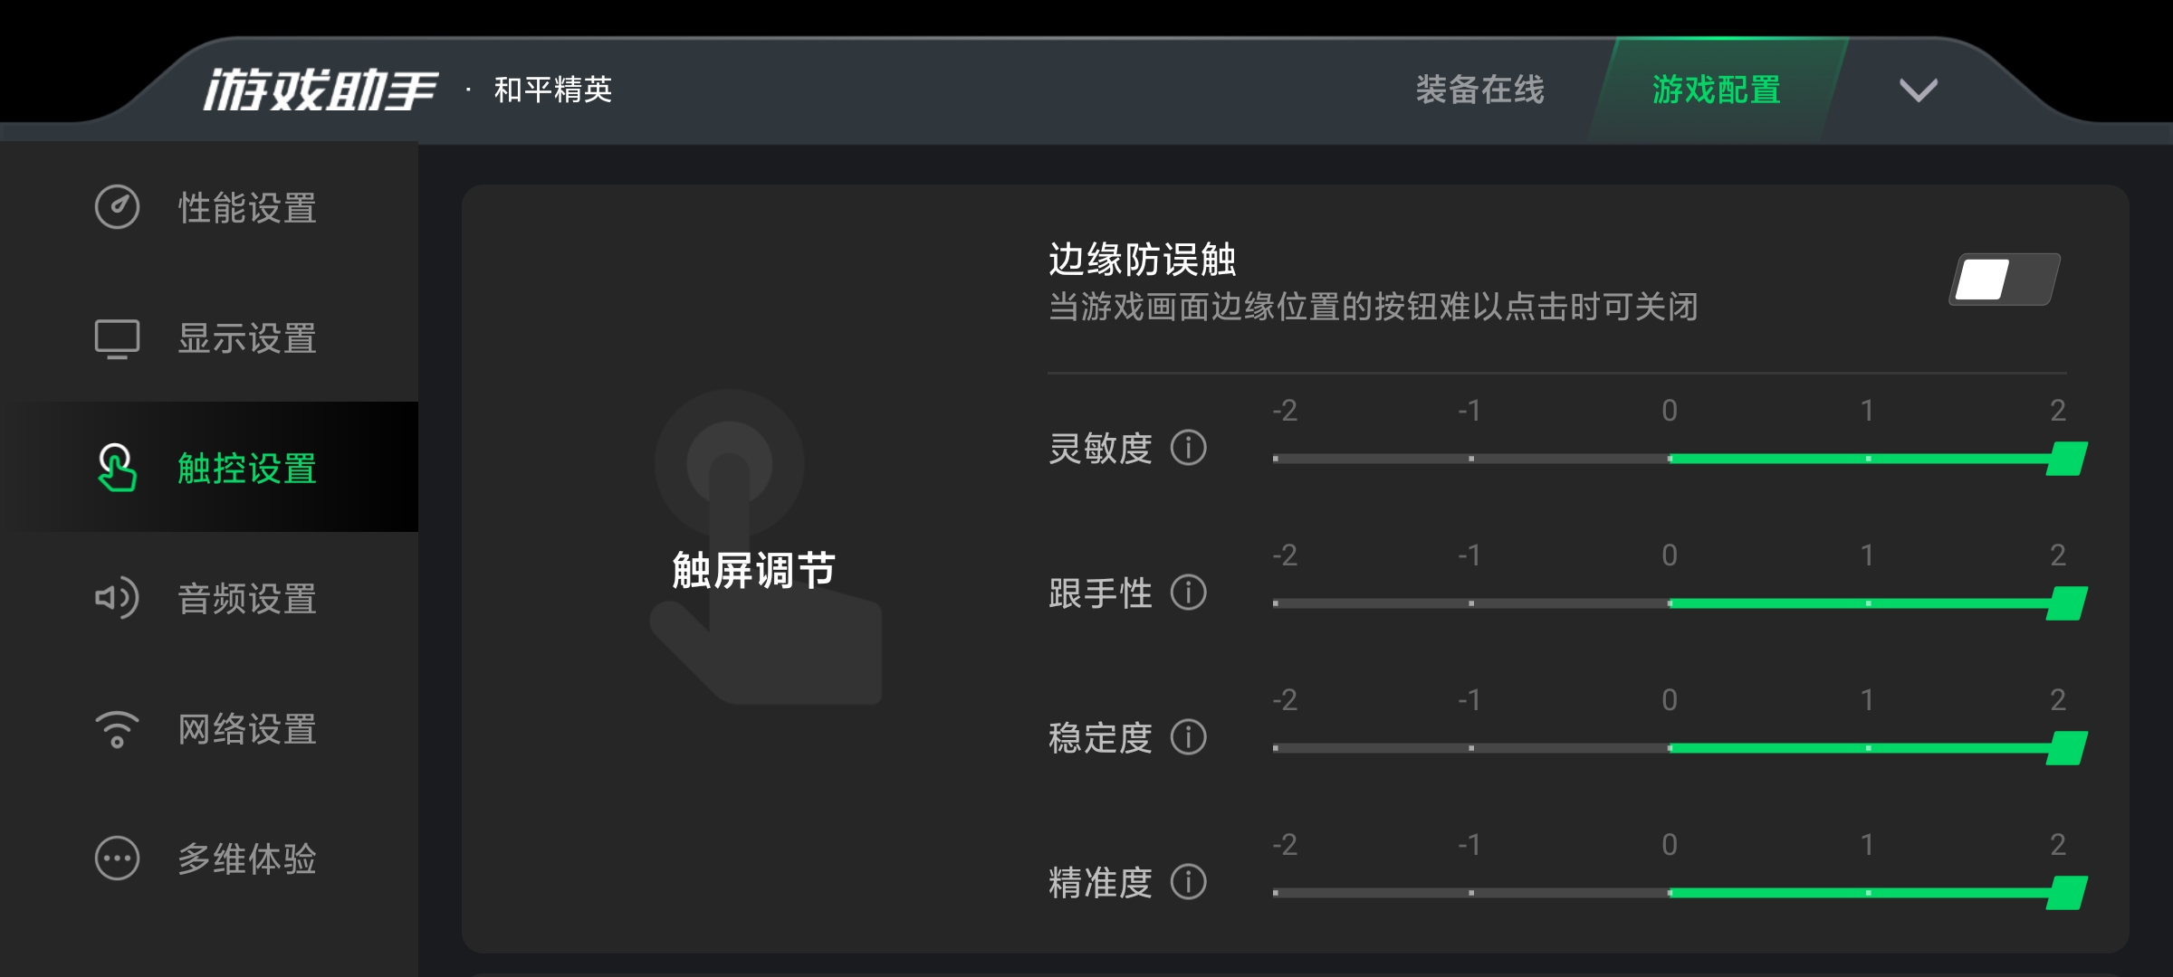Set 精准度 slider to 1
2173x977 pixels.
pyautogui.click(x=1868, y=893)
